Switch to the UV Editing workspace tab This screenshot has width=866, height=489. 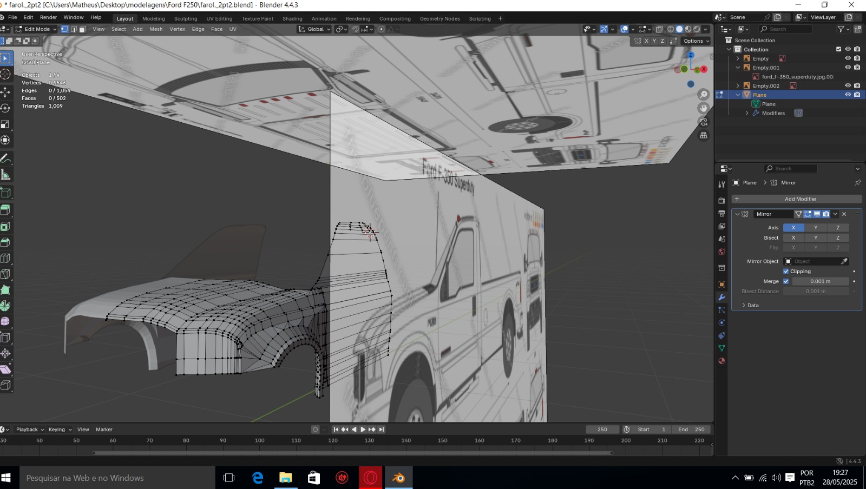point(219,18)
